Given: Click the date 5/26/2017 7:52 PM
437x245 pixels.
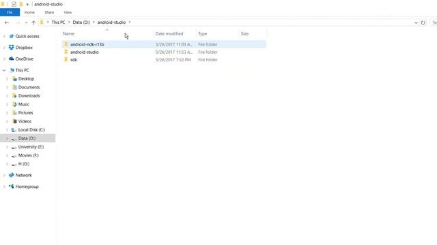Looking at the screenshot, I should tap(173, 60).
